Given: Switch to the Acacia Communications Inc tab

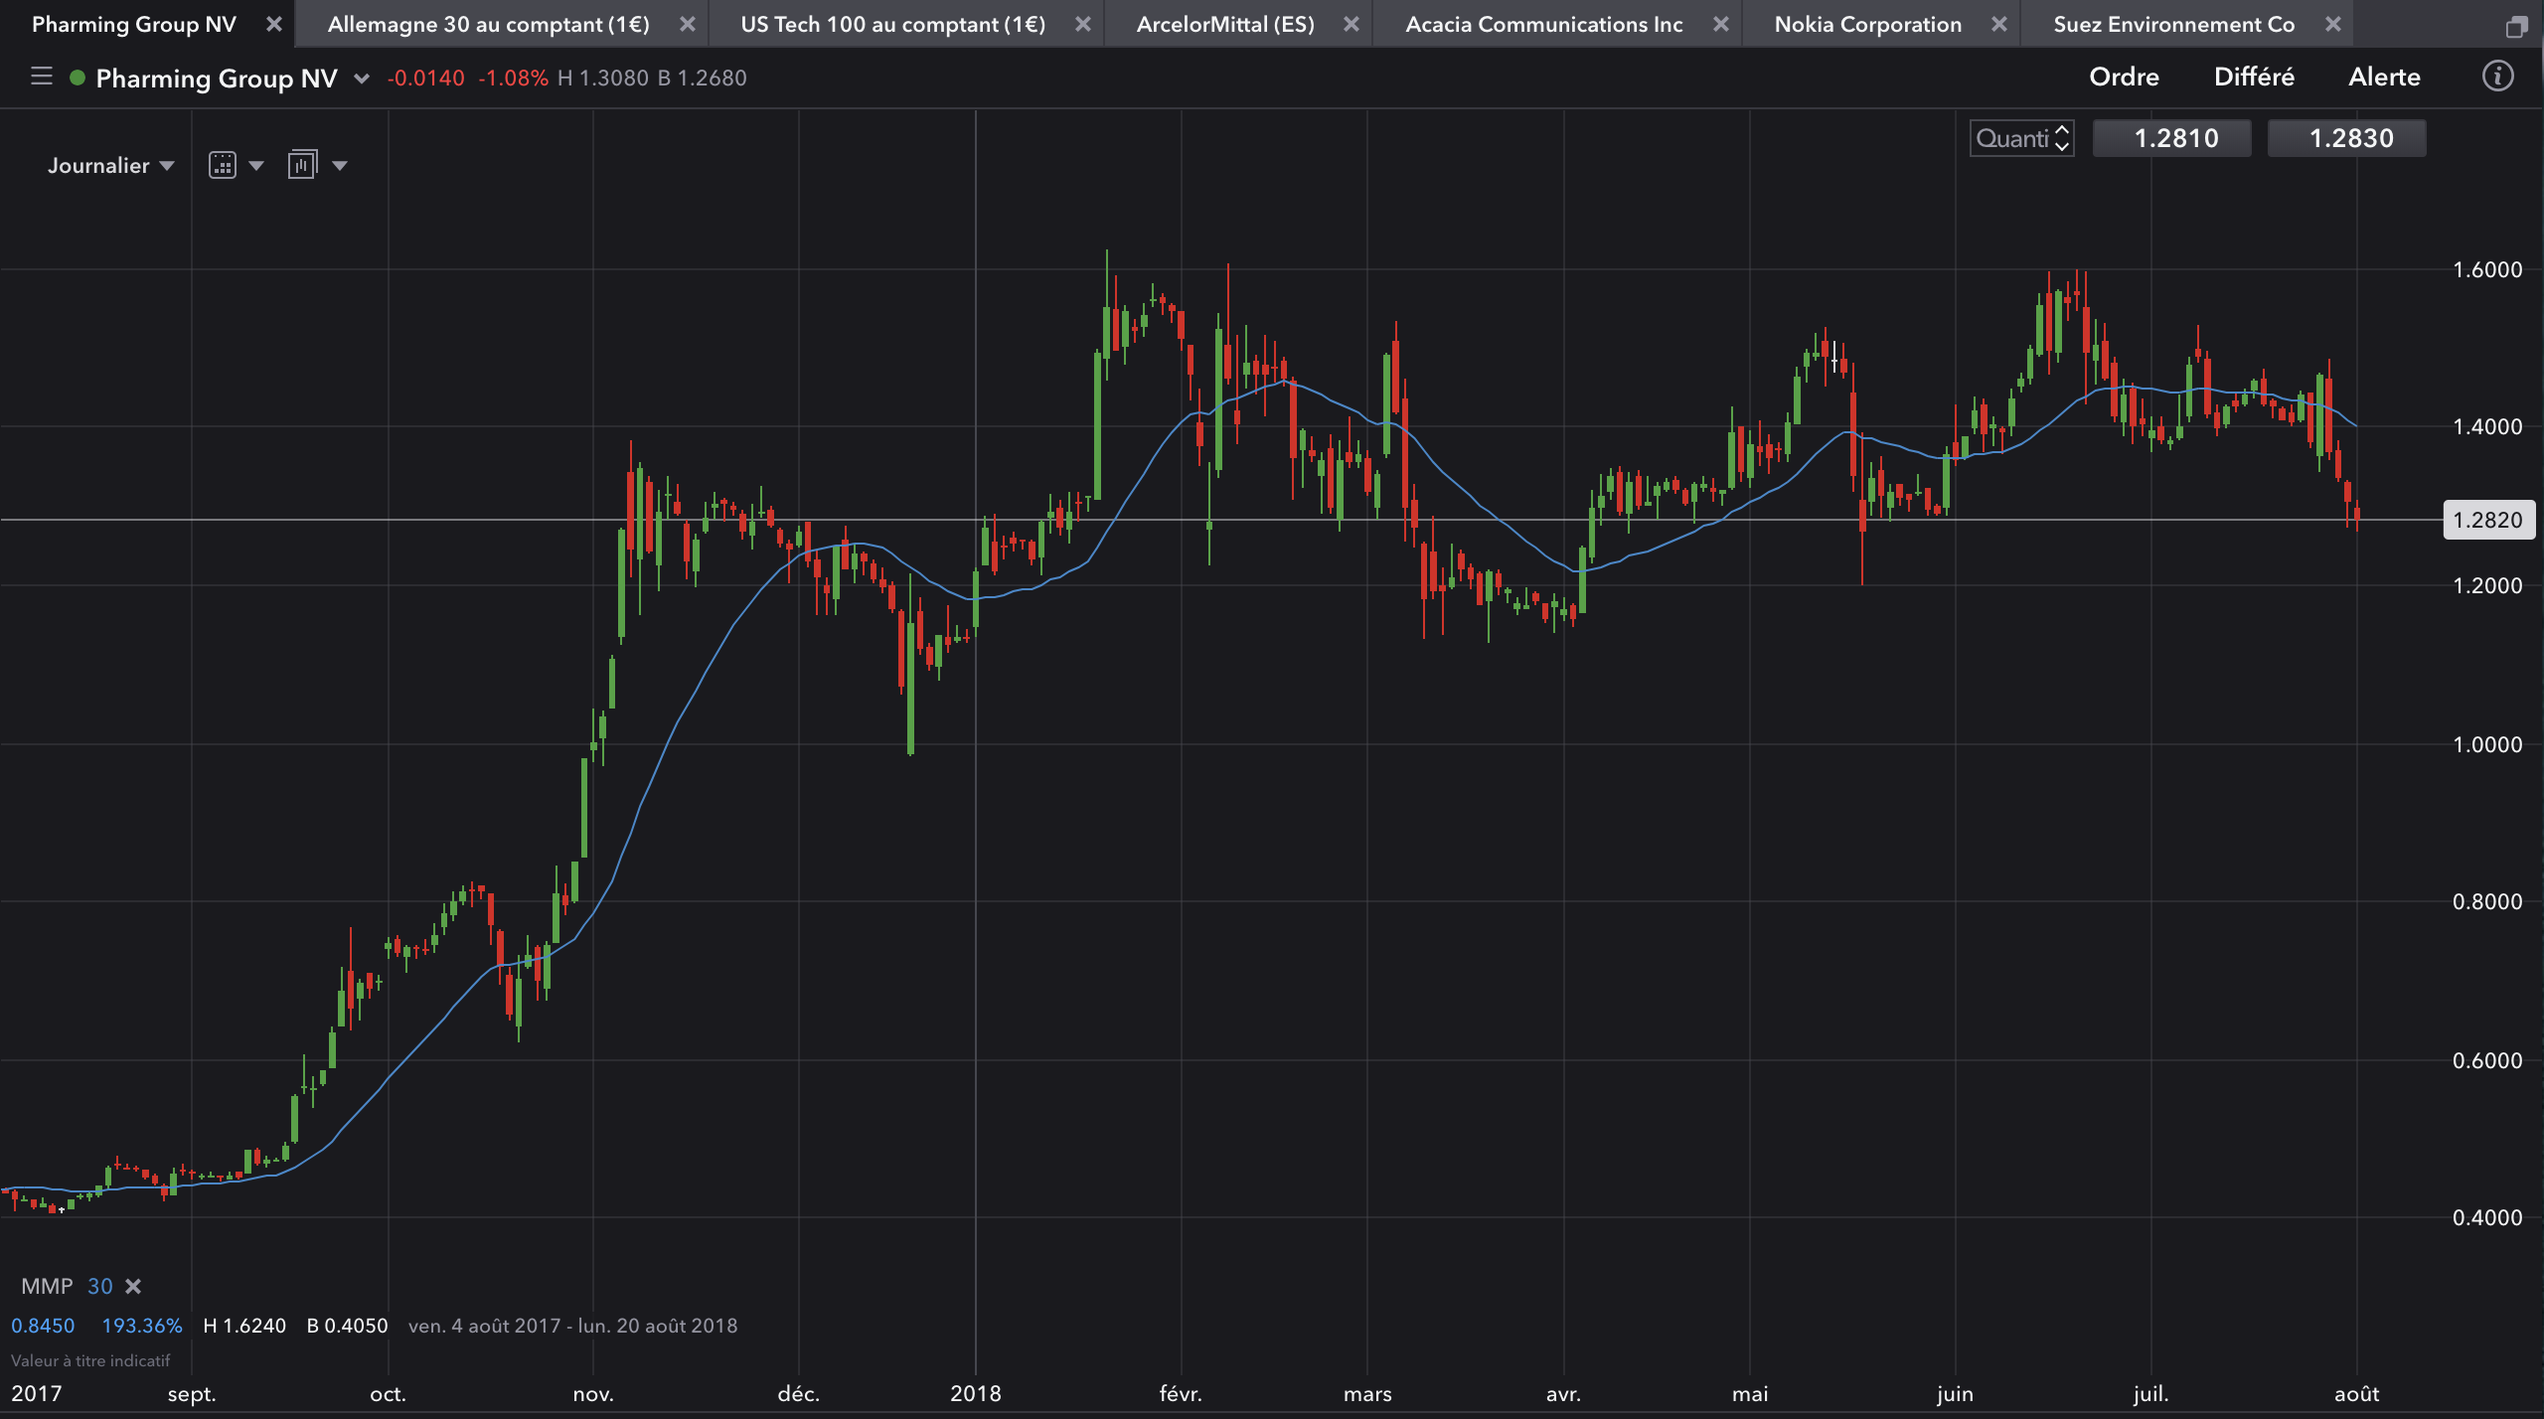Looking at the screenshot, I should click(1543, 24).
